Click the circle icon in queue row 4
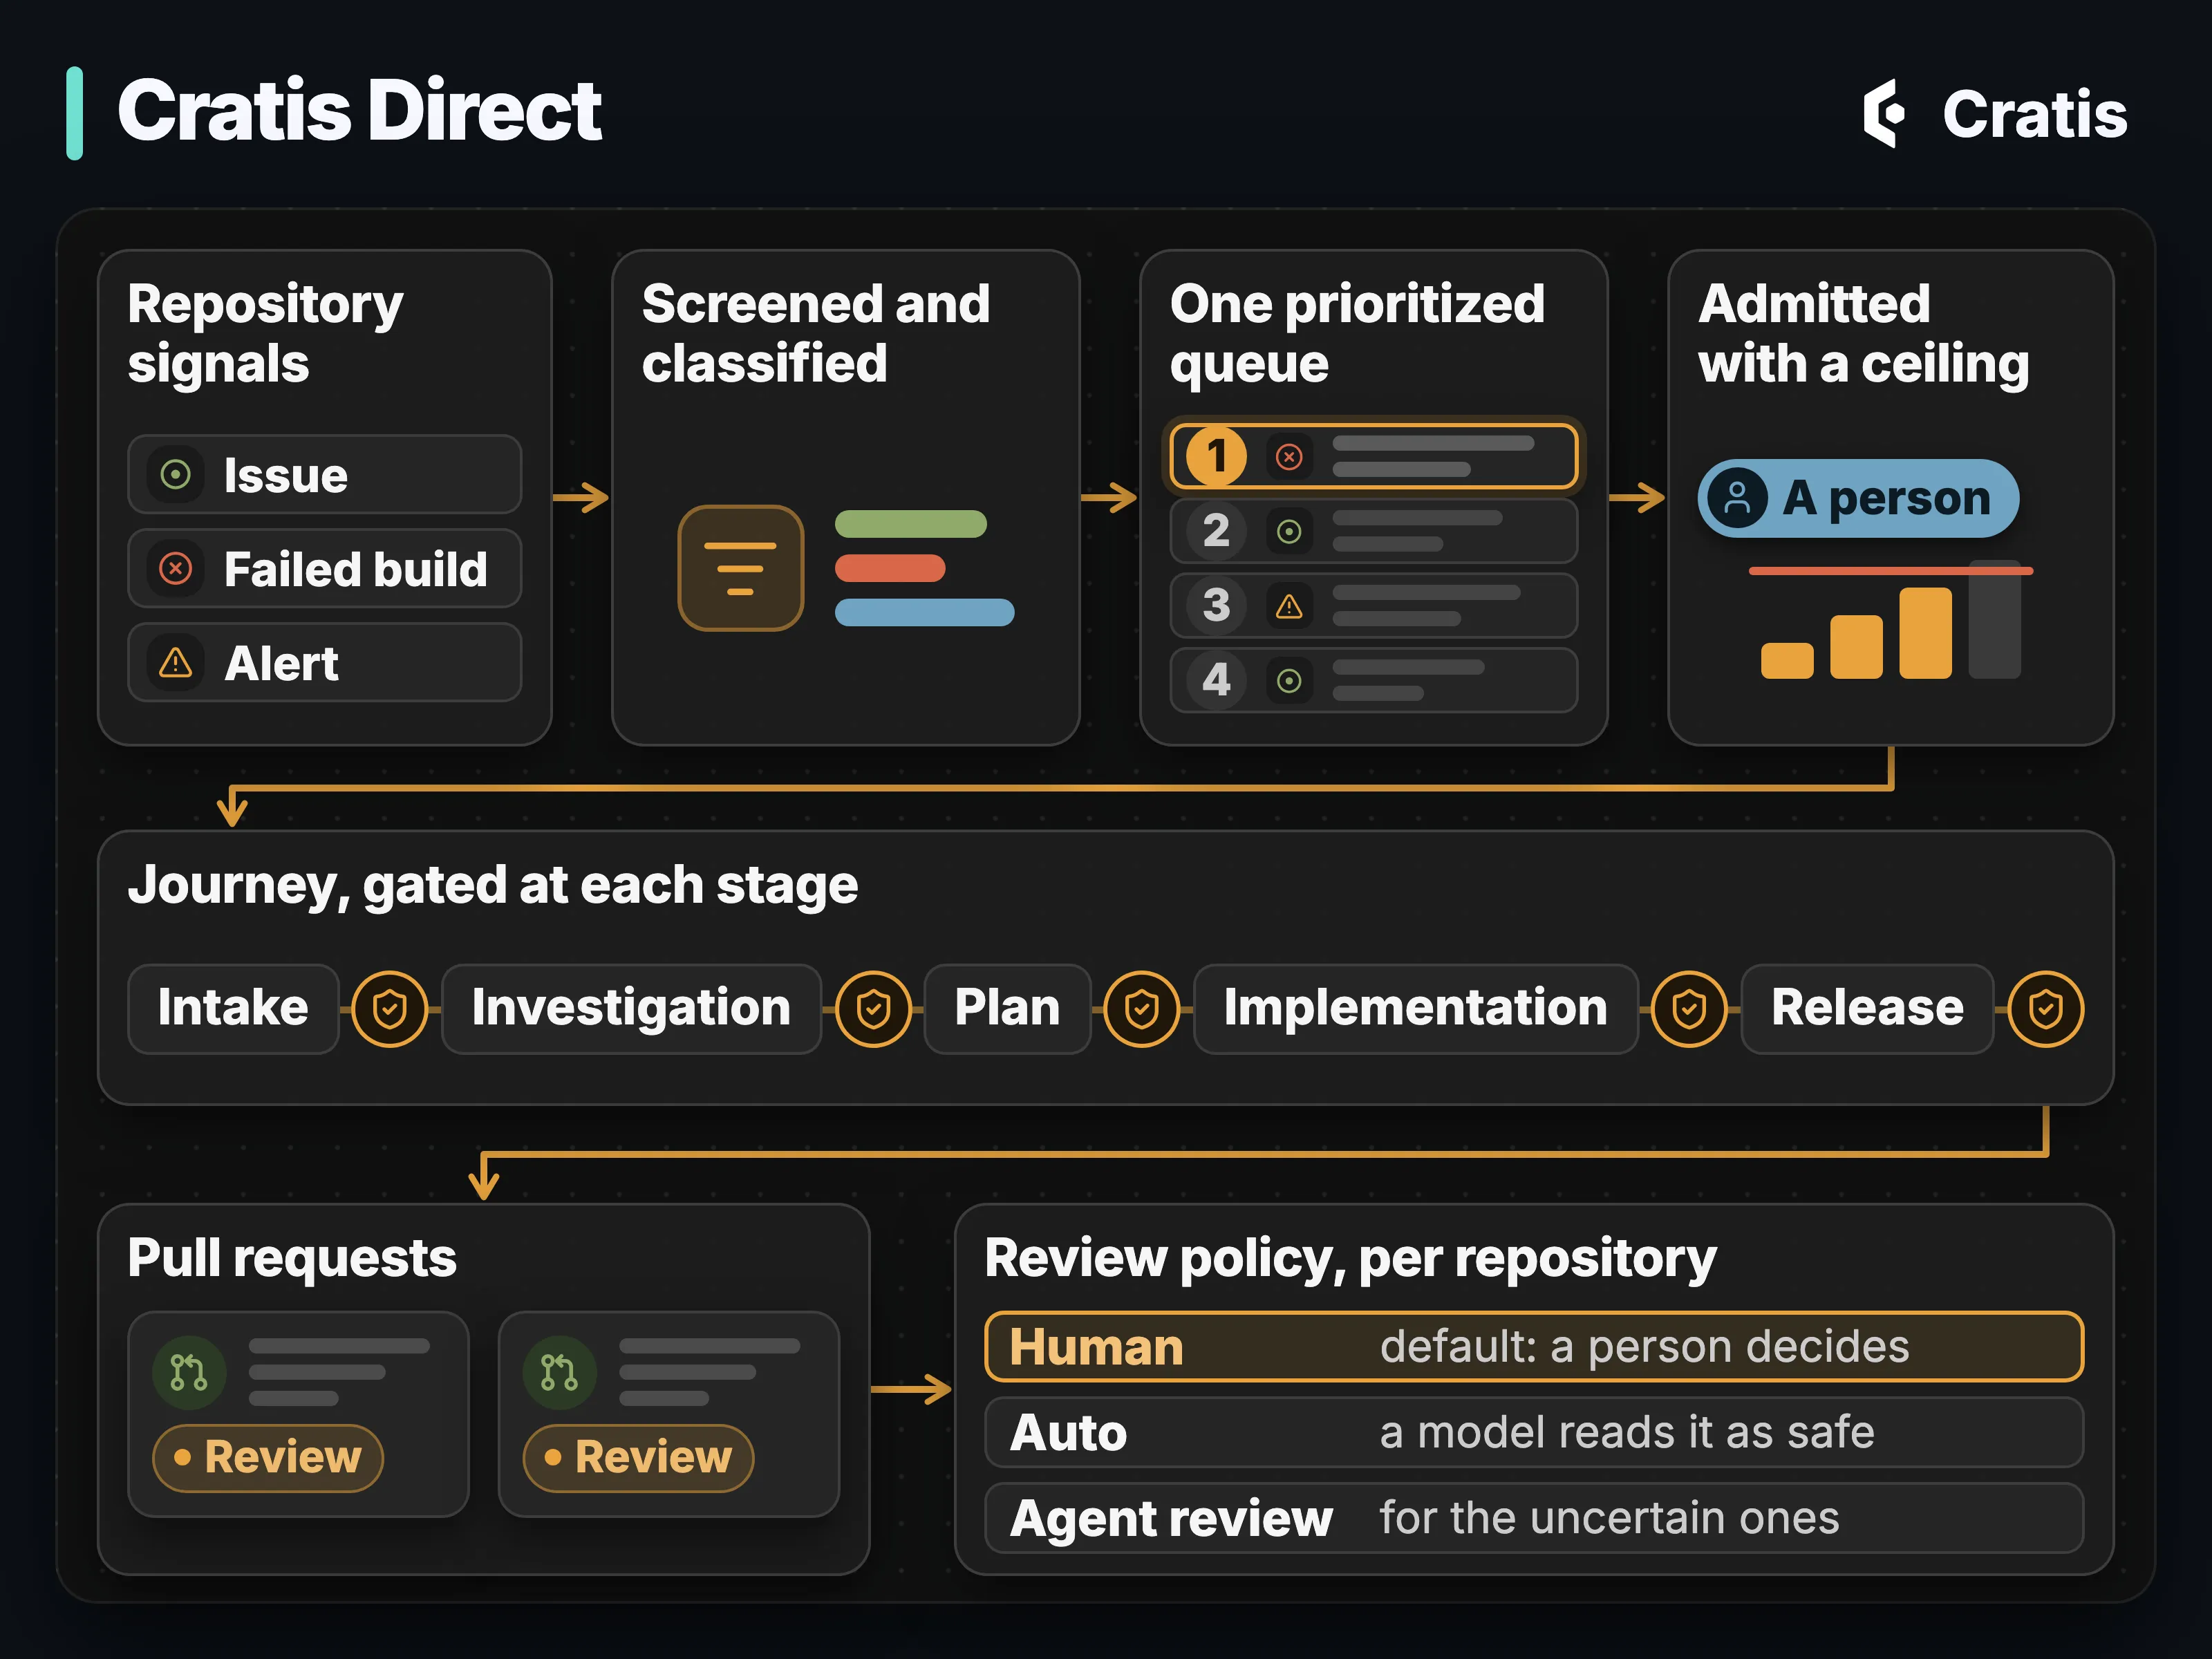The height and width of the screenshot is (1659, 2212). pyautogui.click(x=1289, y=681)
